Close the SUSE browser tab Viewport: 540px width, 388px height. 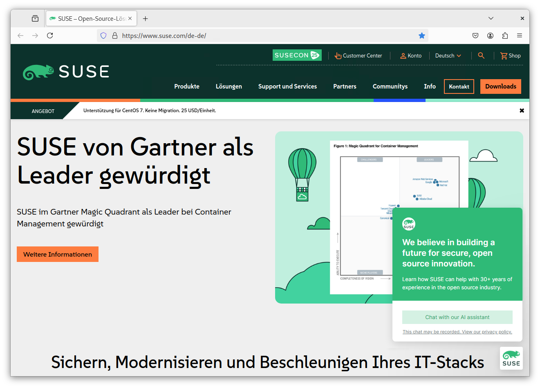tap(130, 18)
